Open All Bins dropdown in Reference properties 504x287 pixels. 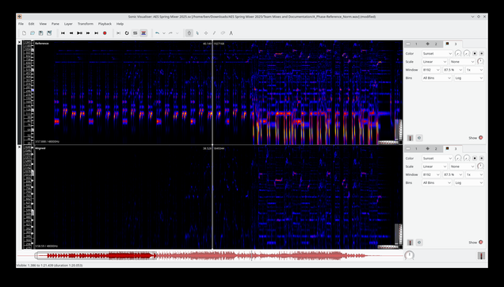437,78
